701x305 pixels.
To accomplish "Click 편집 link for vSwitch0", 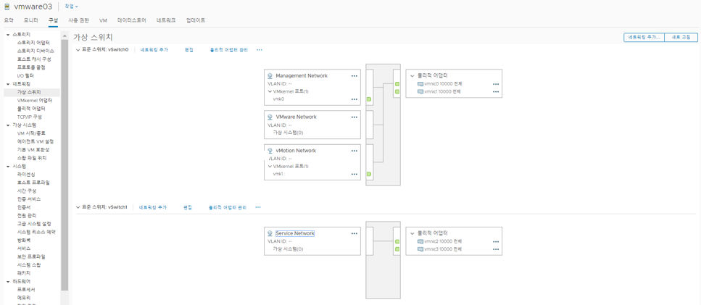I will 188,49.
